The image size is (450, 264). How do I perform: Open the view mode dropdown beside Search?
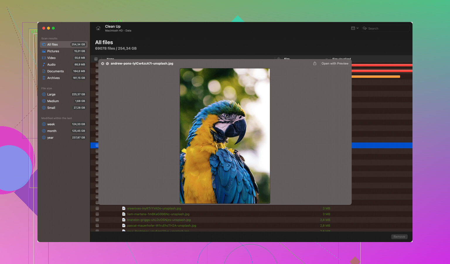(x=354, y=28)
